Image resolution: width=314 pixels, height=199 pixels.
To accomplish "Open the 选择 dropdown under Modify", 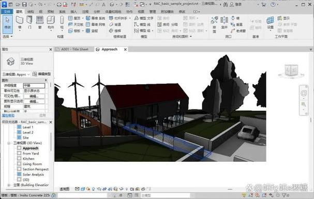I will coord(7,36).
